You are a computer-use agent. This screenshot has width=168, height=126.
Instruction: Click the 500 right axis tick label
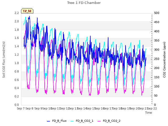point(157,13)
